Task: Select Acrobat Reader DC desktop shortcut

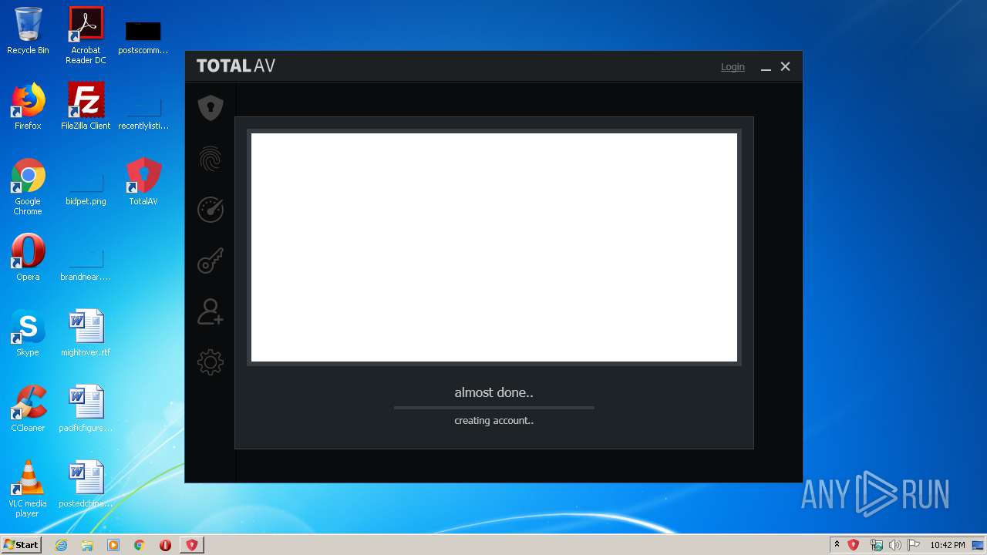Action: point(86,35)
